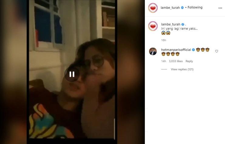Like hotmanparisofficial's comment with the heart icon
This screenshot has height=144, width=225.
pyautogui.click(x=216, y=51)
